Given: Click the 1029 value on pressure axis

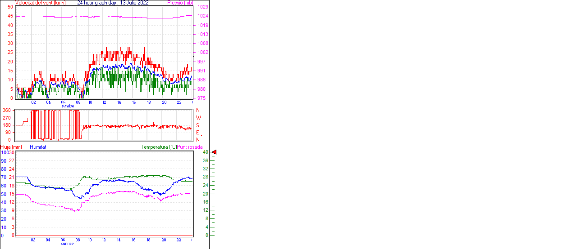Looking at the screenshot, I should (202, 7).
